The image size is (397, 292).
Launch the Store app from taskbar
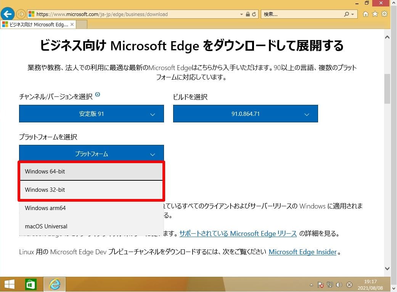(31, 284)
